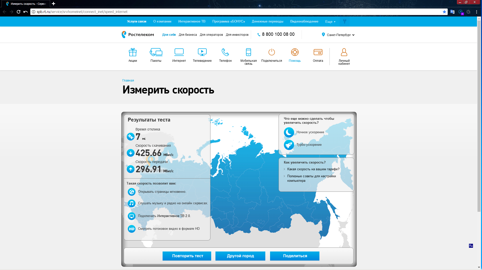Bookmark page with star icon
The height and width of the screenshot is (270, 482).
[x=444, y=12]
